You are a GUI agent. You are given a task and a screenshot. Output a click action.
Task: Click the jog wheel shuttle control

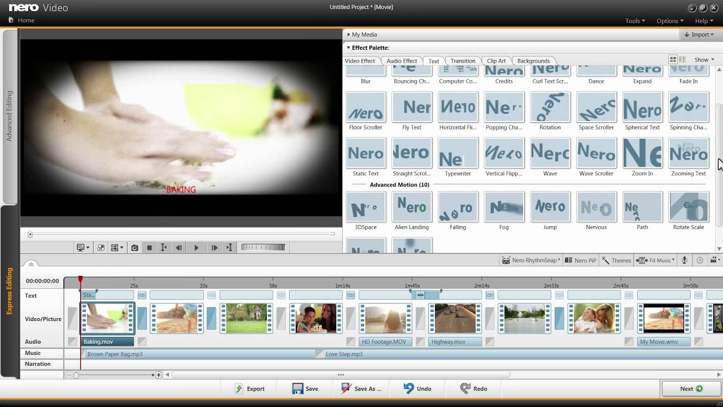click(263, 247)
